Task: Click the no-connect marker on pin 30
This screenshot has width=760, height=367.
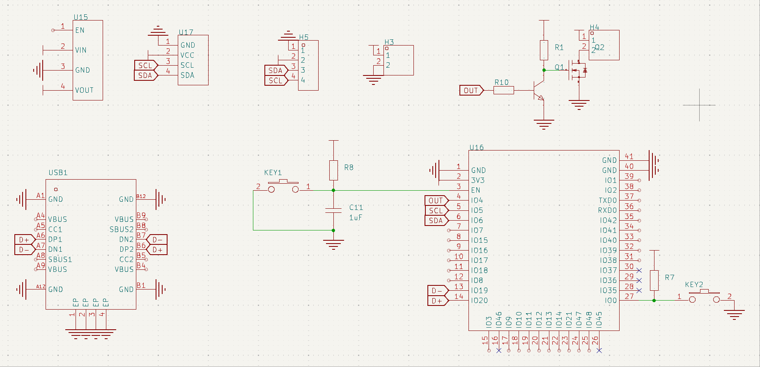Action: point(639,271)
